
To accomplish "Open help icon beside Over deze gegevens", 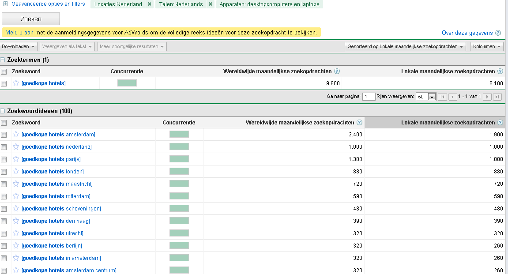I will click(498, 33).
